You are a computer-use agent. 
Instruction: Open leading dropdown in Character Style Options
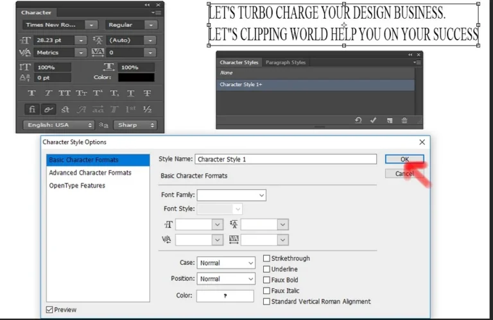(x=282, y=224)
